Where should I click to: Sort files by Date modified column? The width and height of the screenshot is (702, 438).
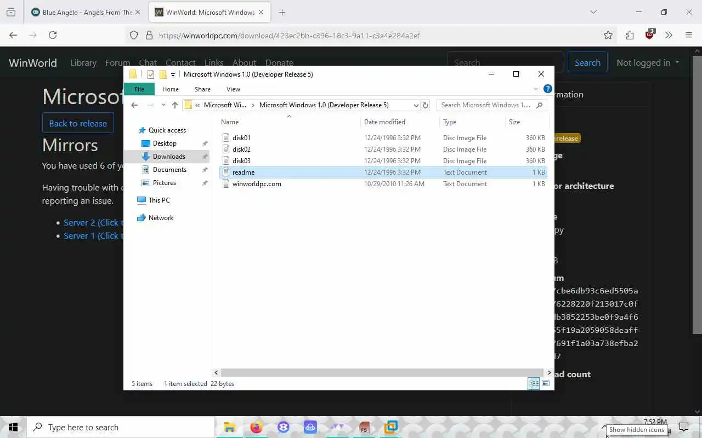(x=384, y=122)
